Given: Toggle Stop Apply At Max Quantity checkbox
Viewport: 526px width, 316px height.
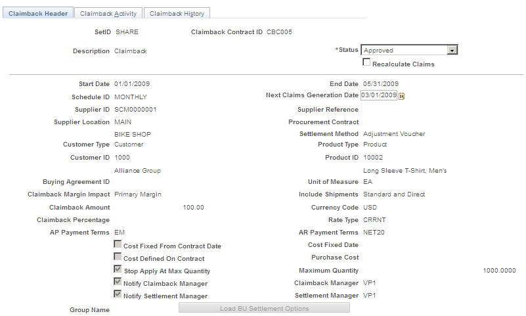Looking at the screenshot, I should 118,269.
